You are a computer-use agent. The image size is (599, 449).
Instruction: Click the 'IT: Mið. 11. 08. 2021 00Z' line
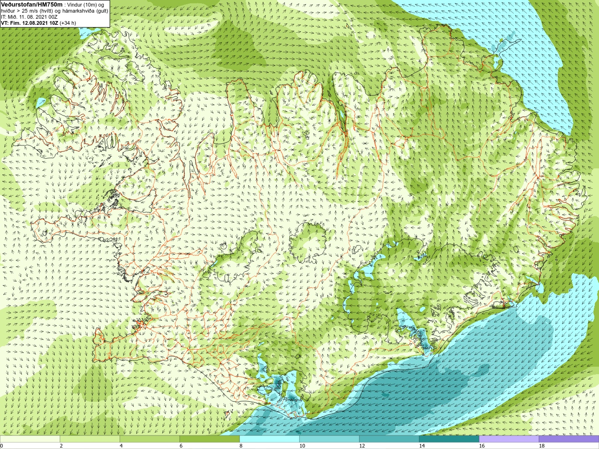pyautogui.click(x=29, y=17)
